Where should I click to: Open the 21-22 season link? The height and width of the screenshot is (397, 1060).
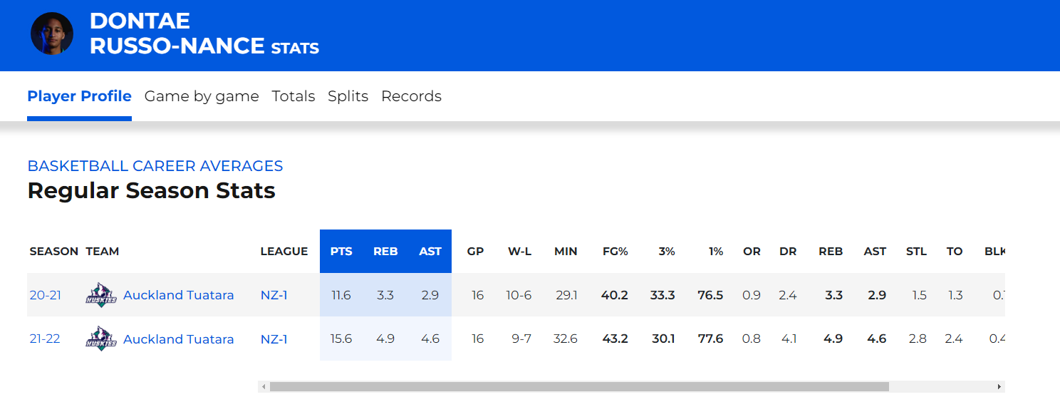coord(45,339)
